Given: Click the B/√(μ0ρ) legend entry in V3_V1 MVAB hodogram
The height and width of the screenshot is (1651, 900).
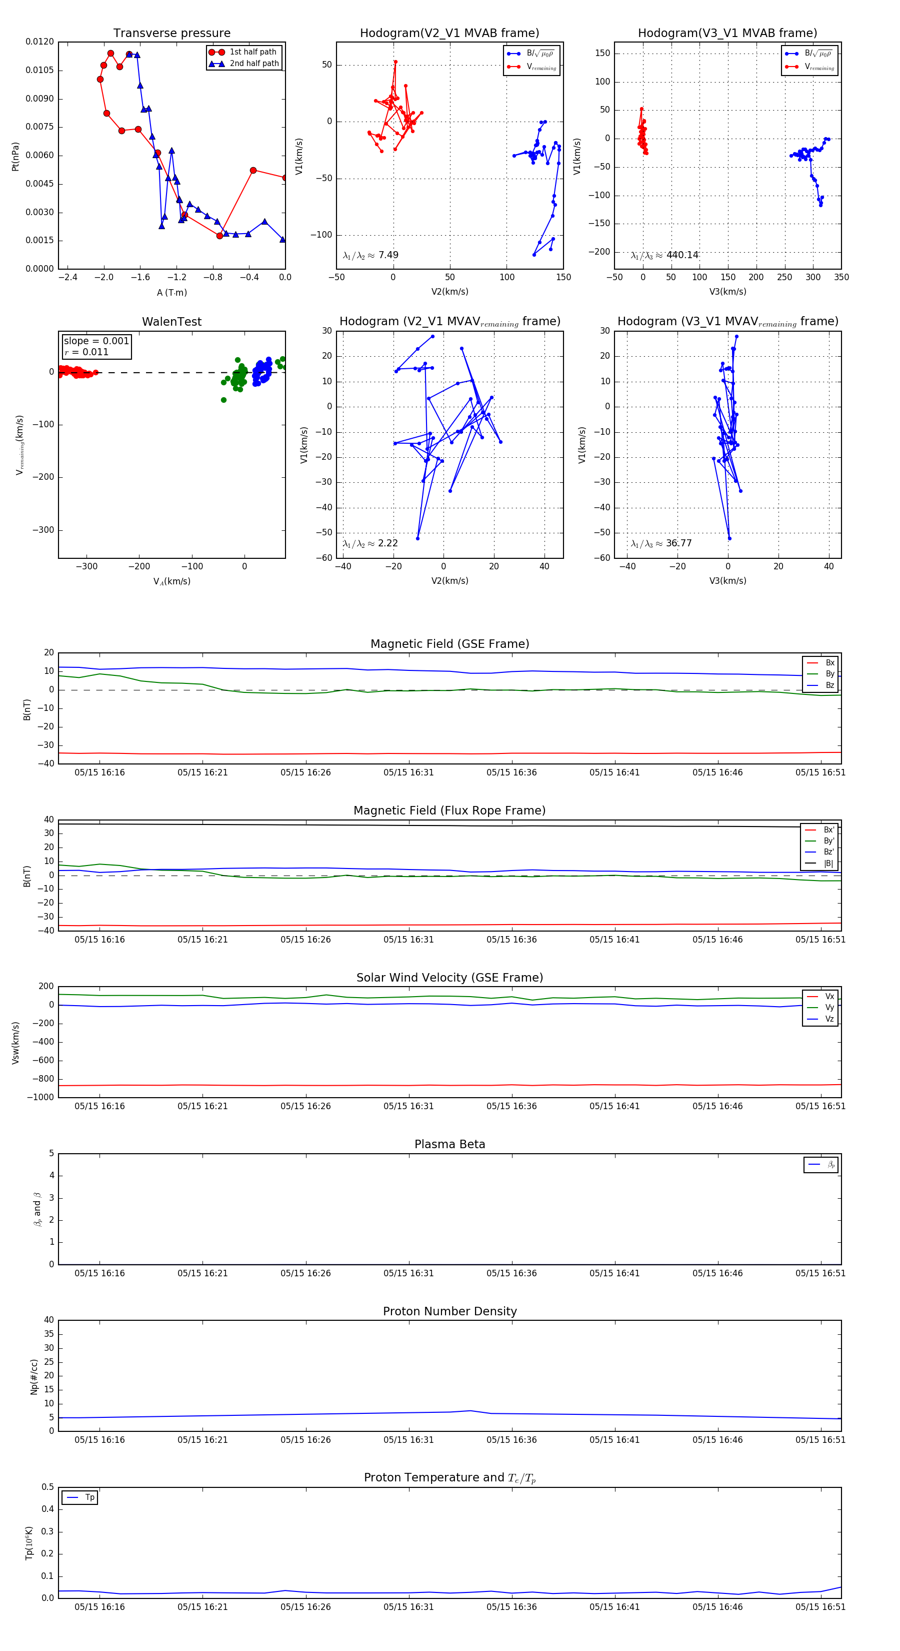Looking at the screenshot, I should [x=809, y=54].
